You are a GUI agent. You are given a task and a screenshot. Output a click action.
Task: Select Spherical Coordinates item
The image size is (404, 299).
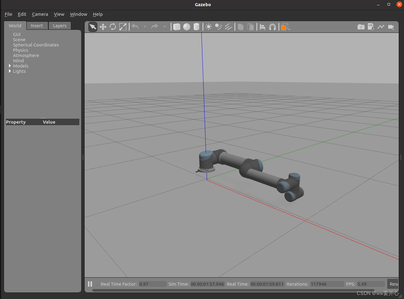pyautogui.click(x=36, y=45)
